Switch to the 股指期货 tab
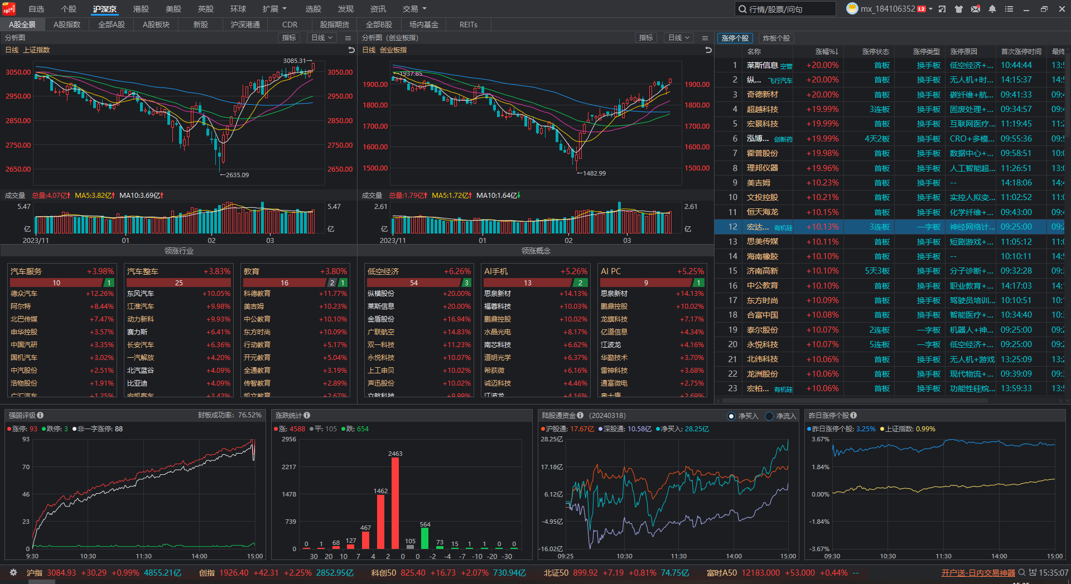Screen dimensions: 1071x584 coord(335,25)
